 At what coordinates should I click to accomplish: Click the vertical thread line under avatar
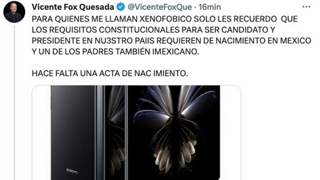[x=14, y=102]
